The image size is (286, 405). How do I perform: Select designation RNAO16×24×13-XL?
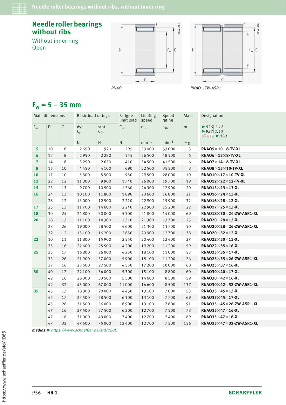pyautogui.click(x=220, y=194)
